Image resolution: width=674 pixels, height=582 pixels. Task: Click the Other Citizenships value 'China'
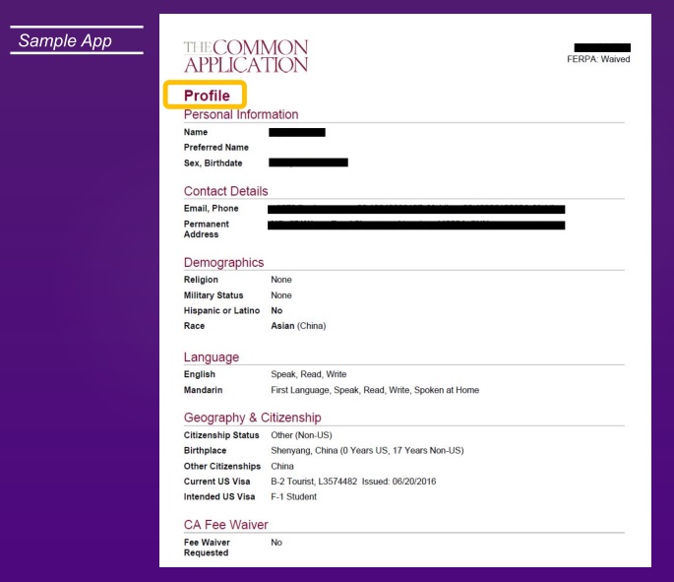[282, 466]
